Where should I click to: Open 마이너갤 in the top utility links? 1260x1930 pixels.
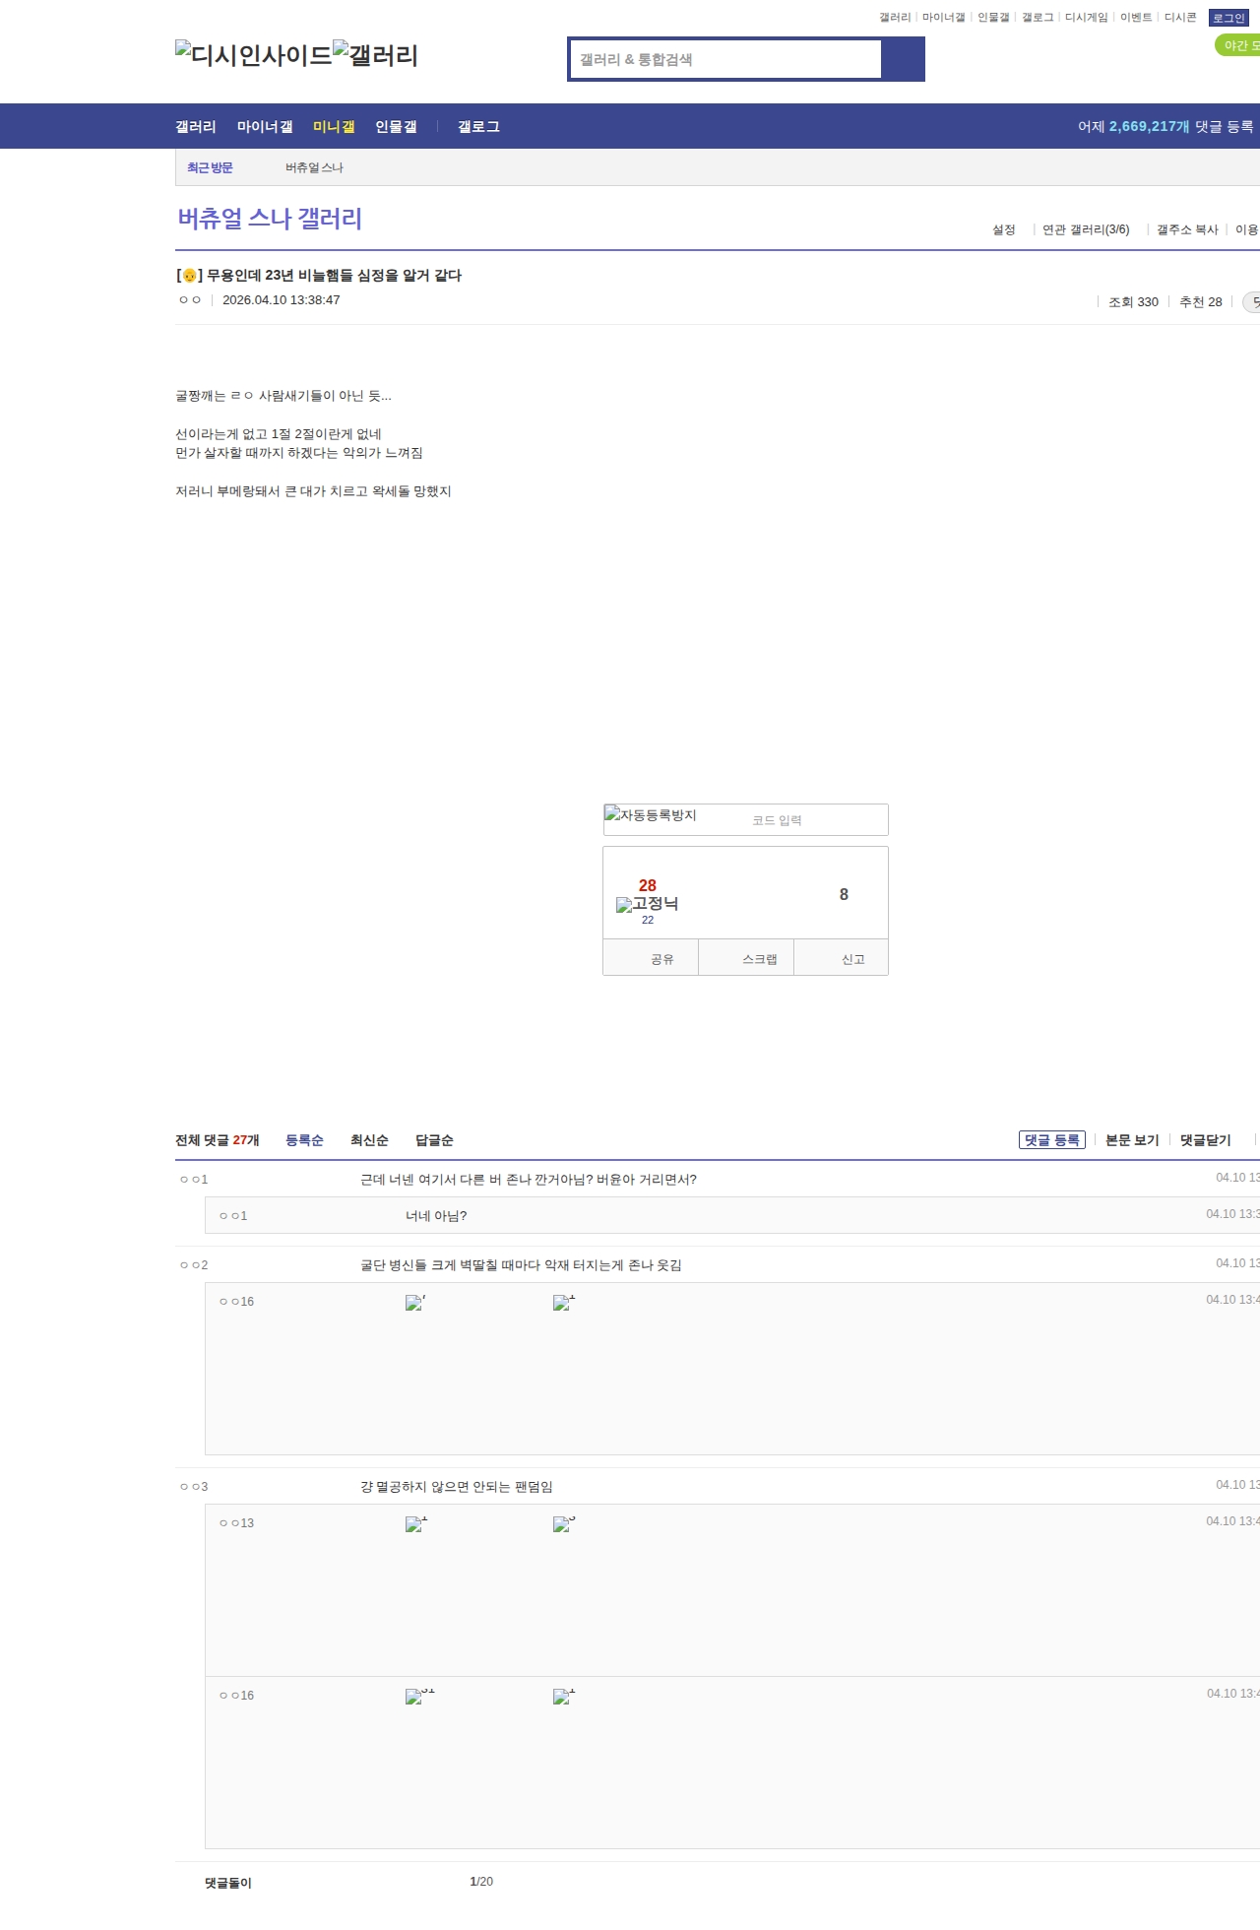(944, 18)
